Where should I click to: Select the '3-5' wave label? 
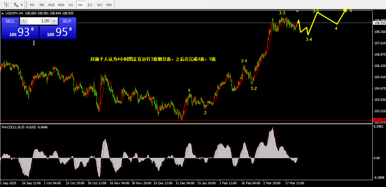(x=316, y=11)
